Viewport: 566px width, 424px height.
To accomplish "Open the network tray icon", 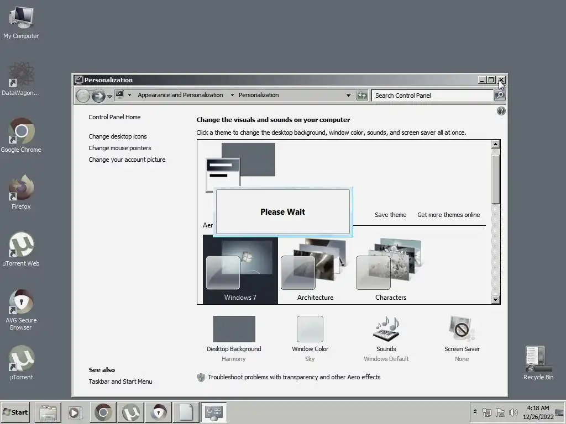I will tap(487, 412).
